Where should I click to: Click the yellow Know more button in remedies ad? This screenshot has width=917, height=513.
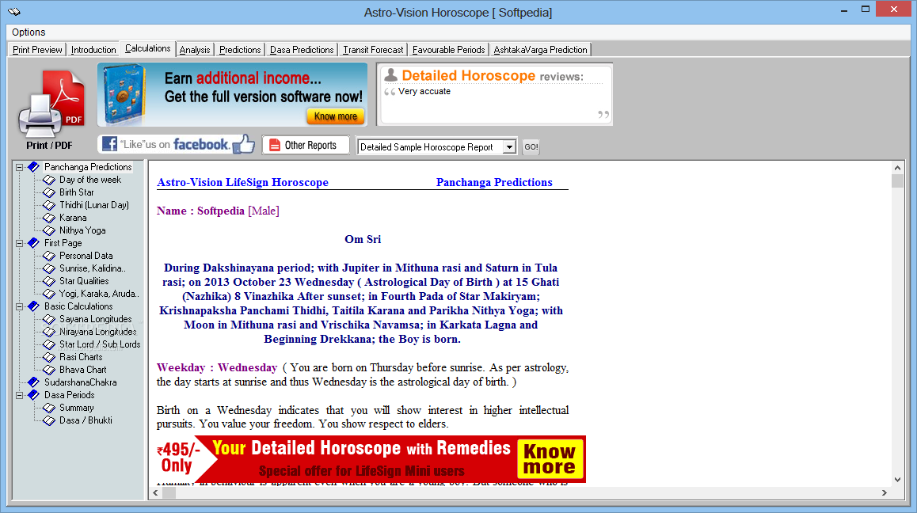550,459
